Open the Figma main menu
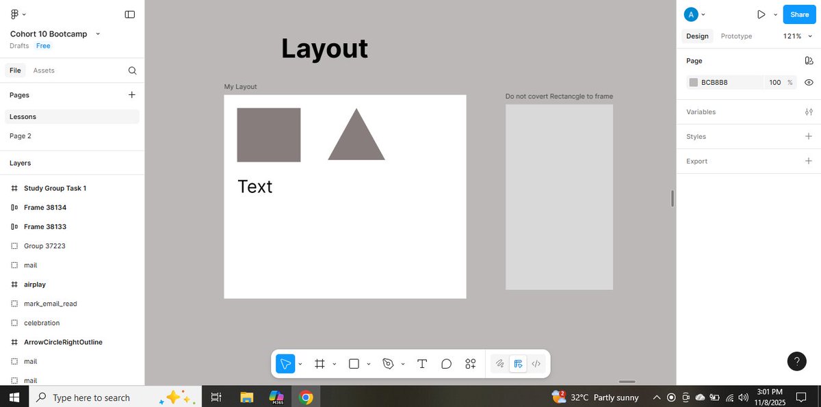The image size is (821, 407). tap(15, 14)
